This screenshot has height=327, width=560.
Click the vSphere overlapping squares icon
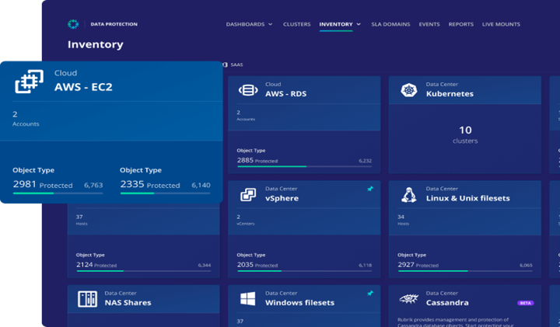(248, 194)
